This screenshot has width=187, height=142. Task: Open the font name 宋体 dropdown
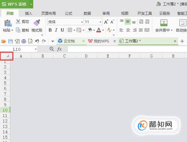82,22
